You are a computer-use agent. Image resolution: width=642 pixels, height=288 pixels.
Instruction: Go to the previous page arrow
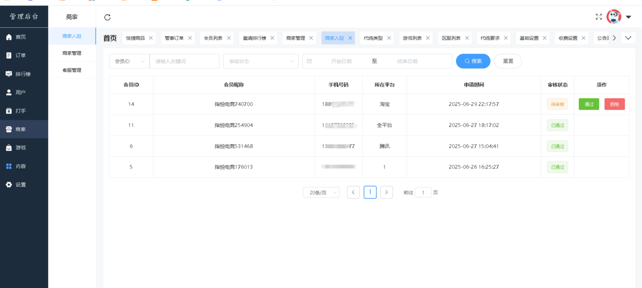[353, 192]
